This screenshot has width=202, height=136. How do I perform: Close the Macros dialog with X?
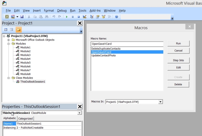click(190, 27)
